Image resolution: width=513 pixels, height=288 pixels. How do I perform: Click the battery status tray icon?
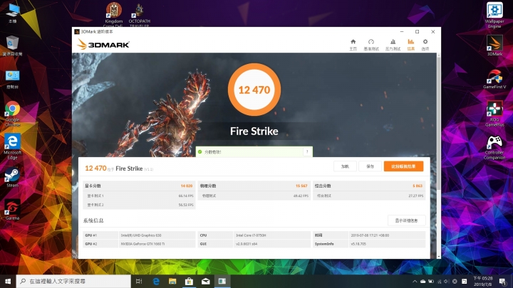pyautogui.click(x=431, y=281)
